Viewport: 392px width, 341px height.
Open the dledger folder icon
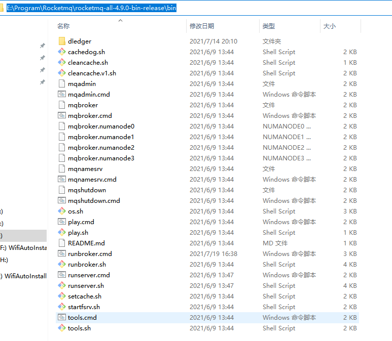click(x=62, y=41)
